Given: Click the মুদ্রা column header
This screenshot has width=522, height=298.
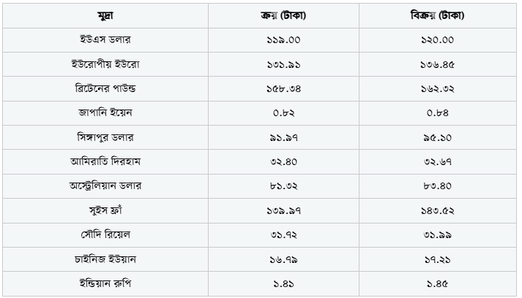Looking at the screenshot, I should click(x=105, y=15).
